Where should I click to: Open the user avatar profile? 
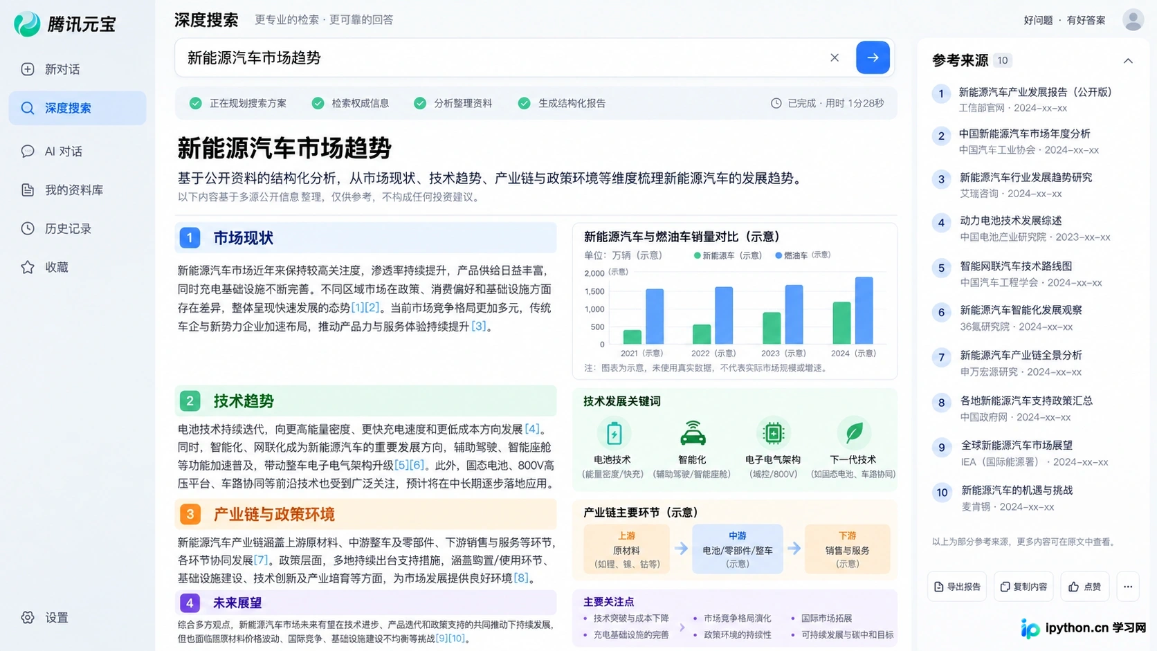(x=1133, y=19)
